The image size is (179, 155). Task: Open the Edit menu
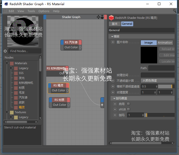click(x=11, y=11)
